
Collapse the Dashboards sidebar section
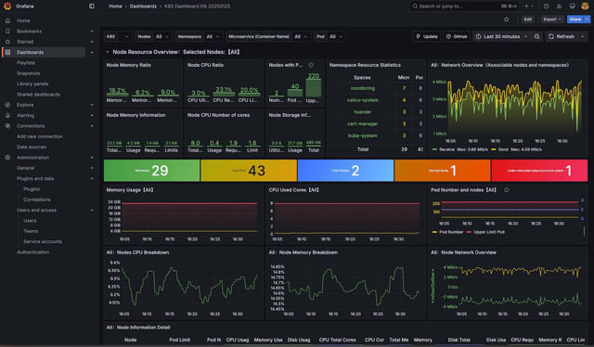[x=92, y=52]
